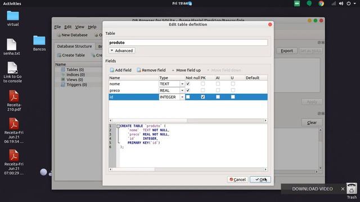Click the Clear button in main window
The width and height of the screenshot is (360, 202).
click(x=312, y=122)
